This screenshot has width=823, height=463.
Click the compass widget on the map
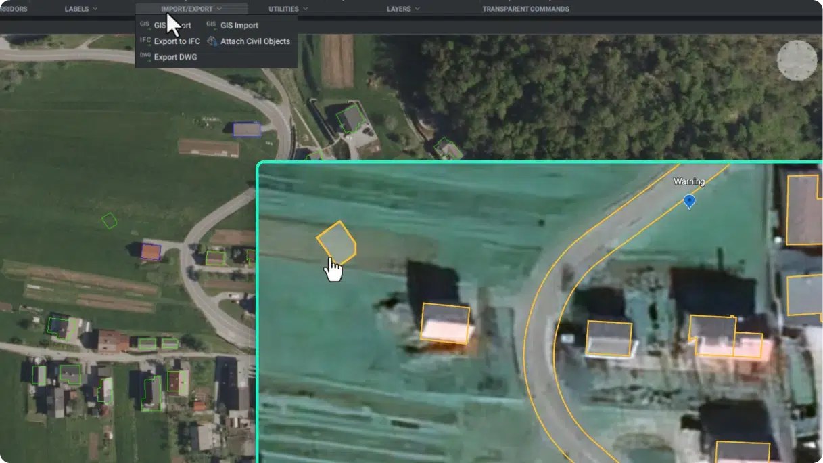pyautogui.click(x=797, y=60)
